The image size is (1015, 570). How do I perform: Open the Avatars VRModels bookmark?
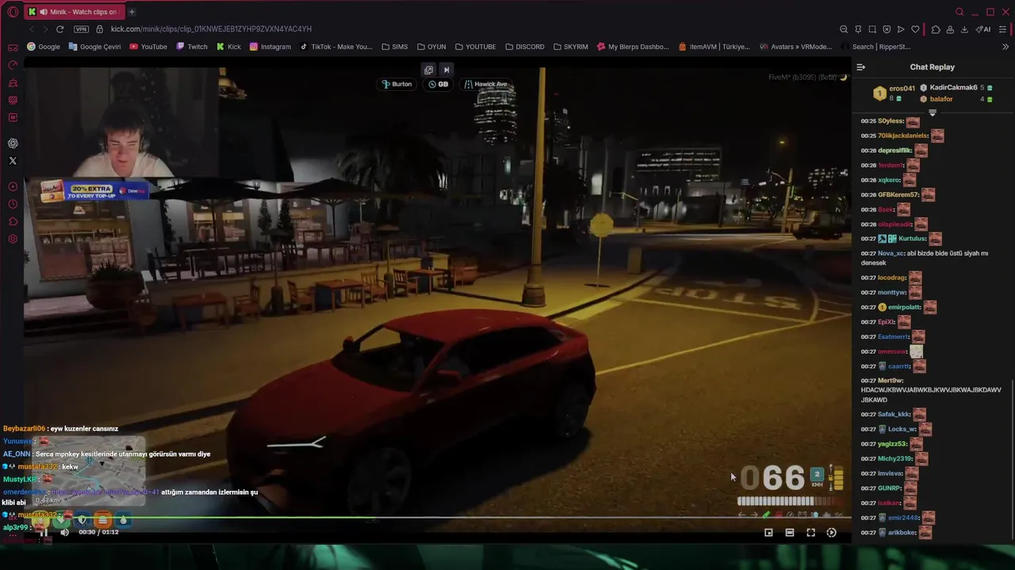(795, 47)
